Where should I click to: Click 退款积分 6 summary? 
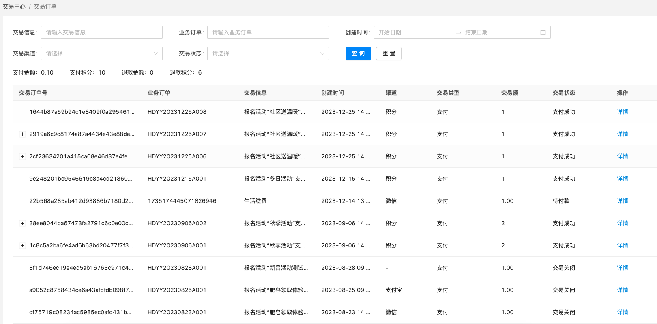[x=186, y=72]
